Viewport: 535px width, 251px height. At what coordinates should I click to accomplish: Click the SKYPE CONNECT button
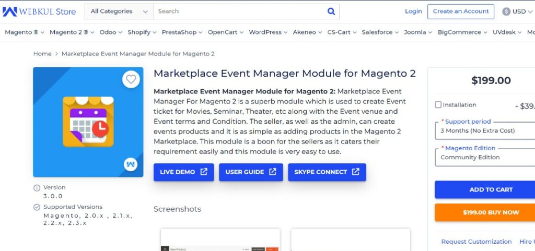point(327,172)
